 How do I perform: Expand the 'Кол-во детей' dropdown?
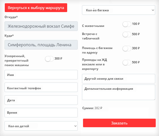41,126
